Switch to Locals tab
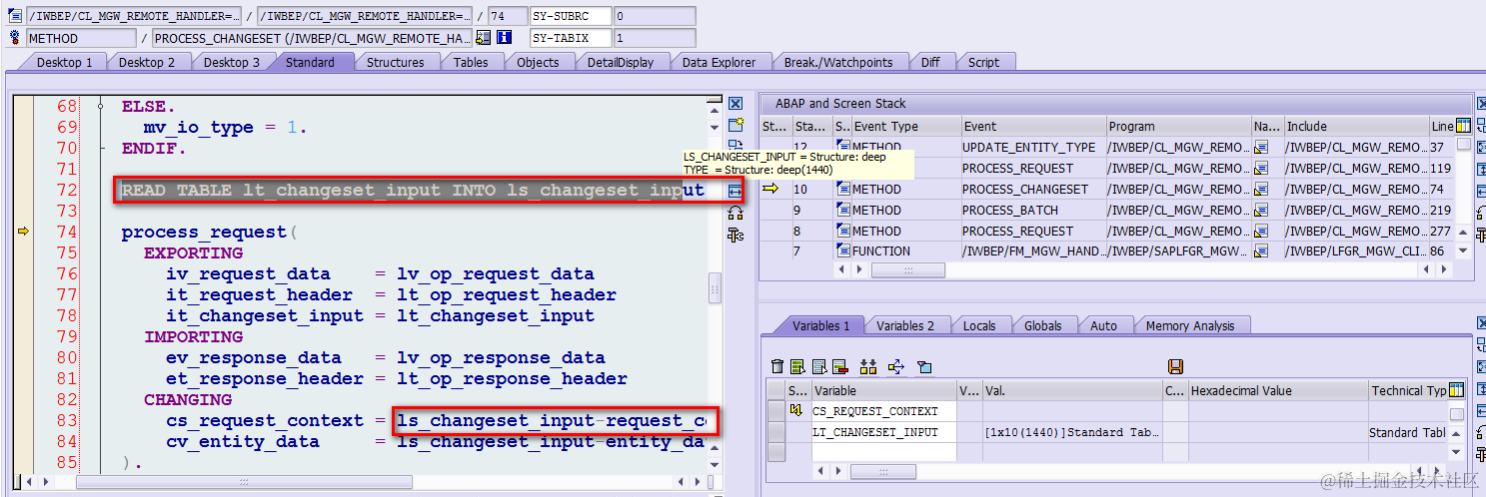The height and width of the screenshot is (497, 1486). (x=979, y=325)
